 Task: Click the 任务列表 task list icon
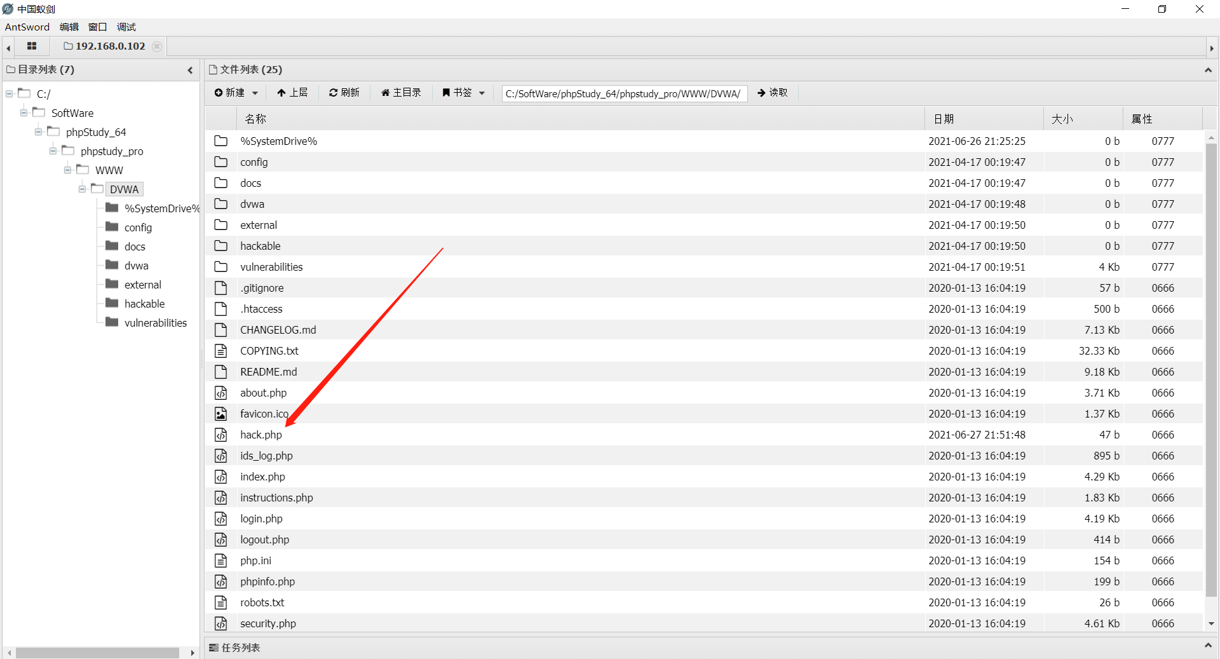213,647
